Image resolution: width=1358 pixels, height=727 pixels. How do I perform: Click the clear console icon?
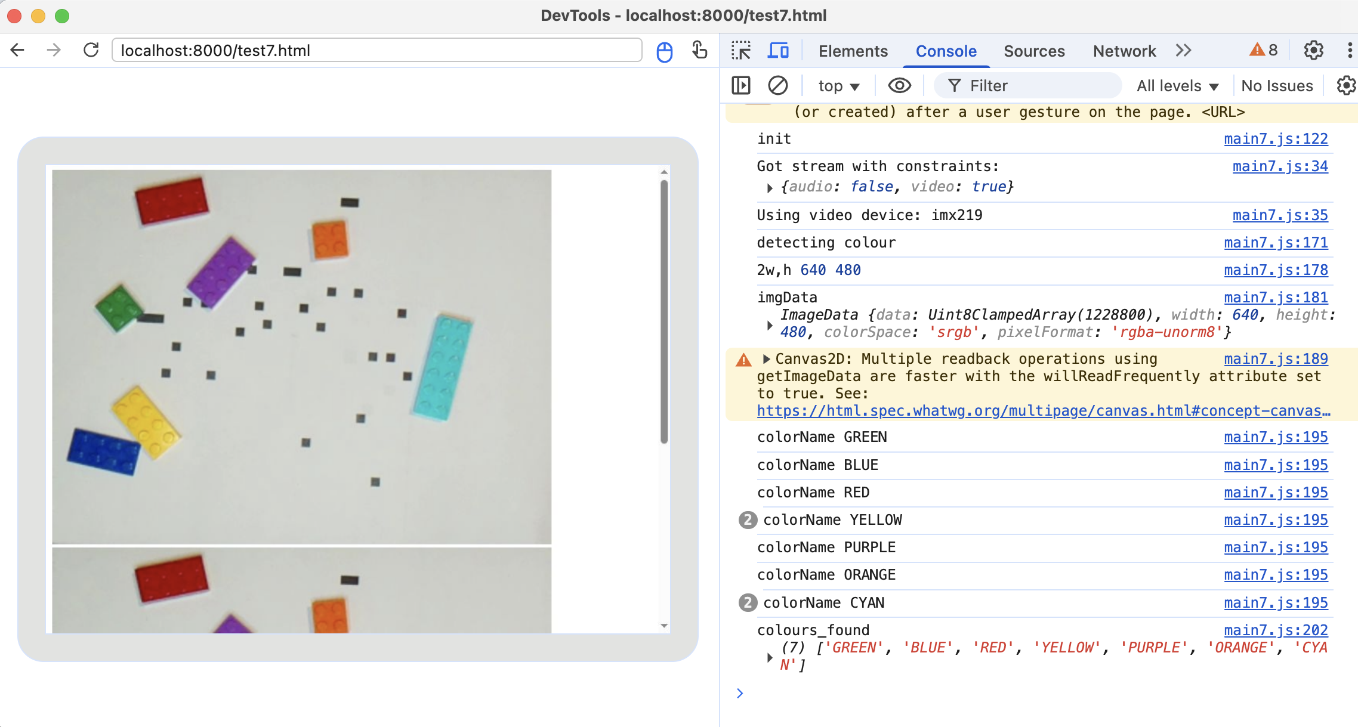tap(777, 85)
